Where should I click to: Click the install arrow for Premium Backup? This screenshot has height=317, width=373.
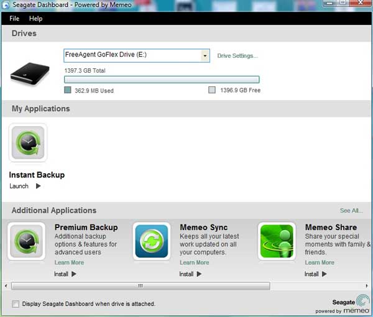pyautogui.click(x=74, y=274)
